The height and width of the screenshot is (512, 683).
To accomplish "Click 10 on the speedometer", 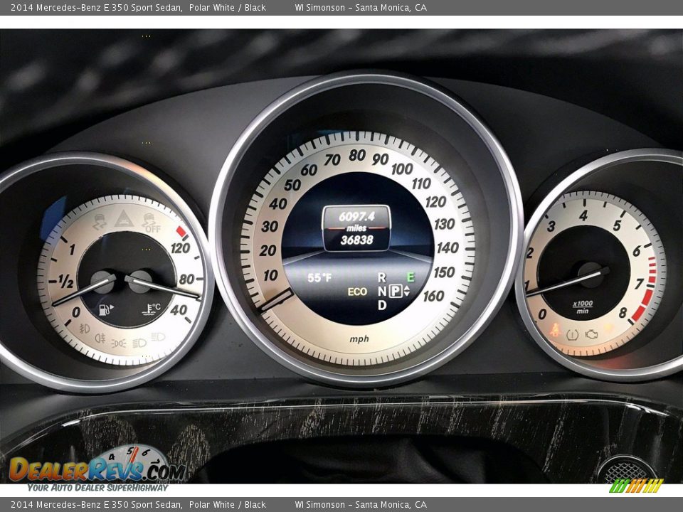I will pos(270,275).
